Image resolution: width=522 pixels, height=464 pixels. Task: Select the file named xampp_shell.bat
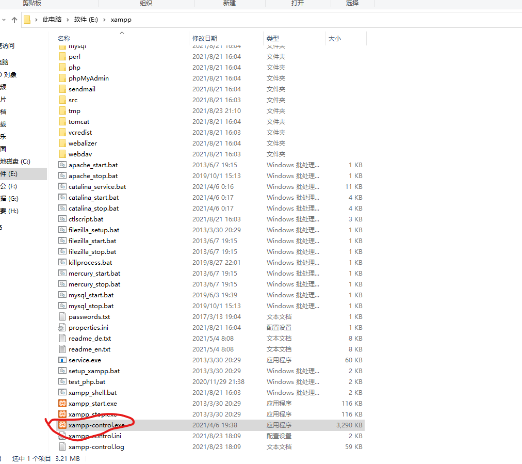tap(92, 393)
